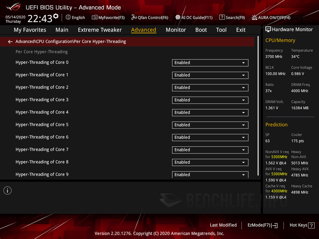
Task: Open the Hot Keys help
Action: tap(301, 225)
